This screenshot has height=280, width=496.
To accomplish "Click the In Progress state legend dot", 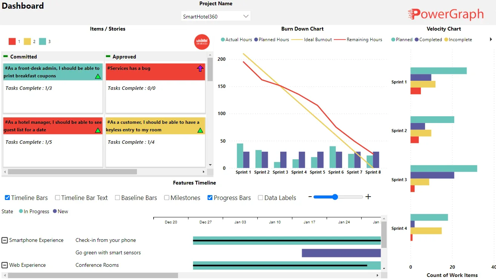I will [x=21, y=211].
